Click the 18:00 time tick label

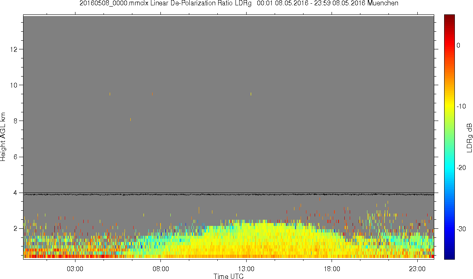point(332,269)
